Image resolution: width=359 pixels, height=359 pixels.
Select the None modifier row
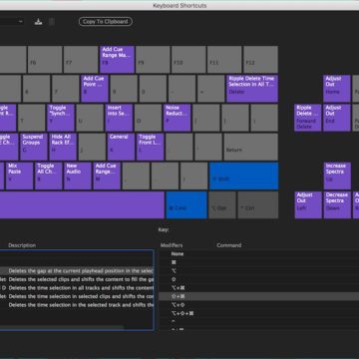[x=258, y=254]
